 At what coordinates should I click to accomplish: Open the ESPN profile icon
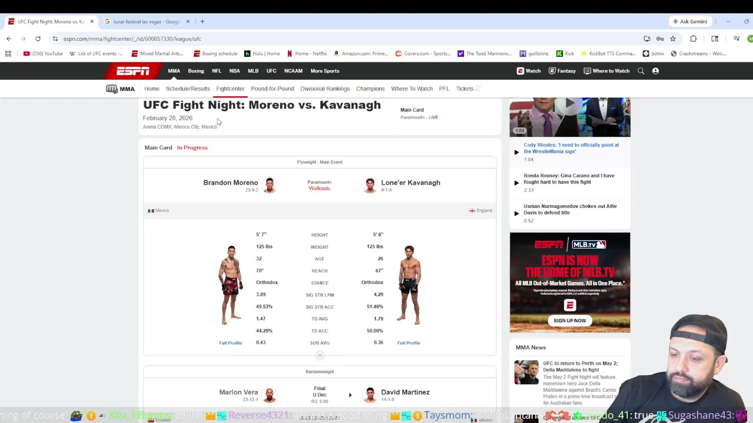pyautogui.click(x=655, y=71)
